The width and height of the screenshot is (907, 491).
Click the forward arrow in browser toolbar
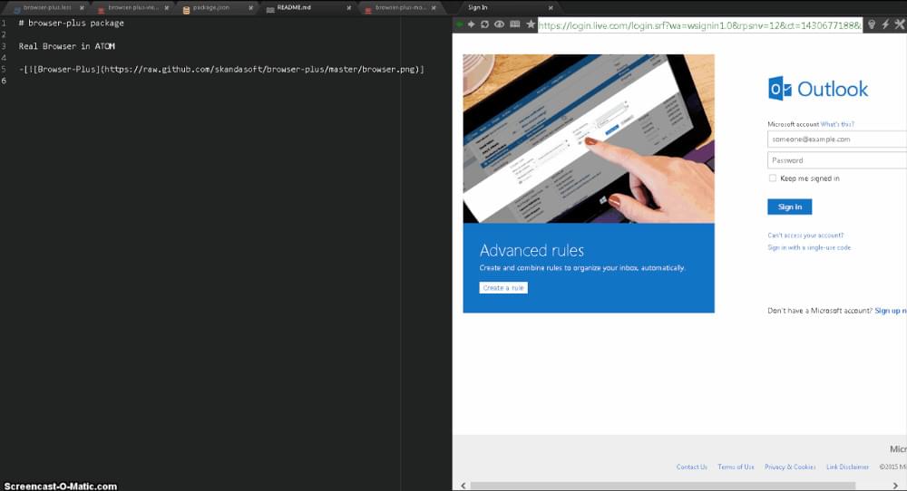(x=471, y=24)
